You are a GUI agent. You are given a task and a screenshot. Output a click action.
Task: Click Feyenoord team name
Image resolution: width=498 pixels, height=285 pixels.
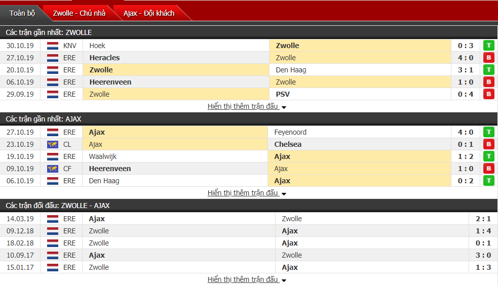pos(290,132)
